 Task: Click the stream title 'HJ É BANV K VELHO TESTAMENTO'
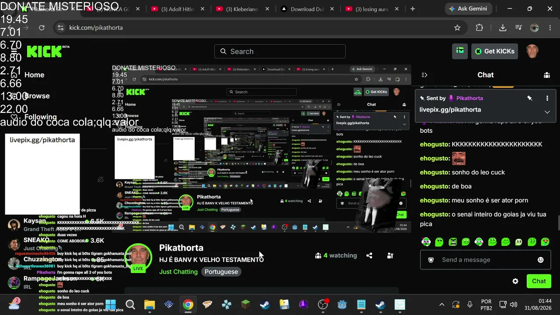tap(211, 260)
